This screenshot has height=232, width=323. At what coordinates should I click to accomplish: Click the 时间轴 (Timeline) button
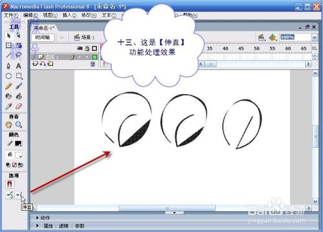point(43,37)
